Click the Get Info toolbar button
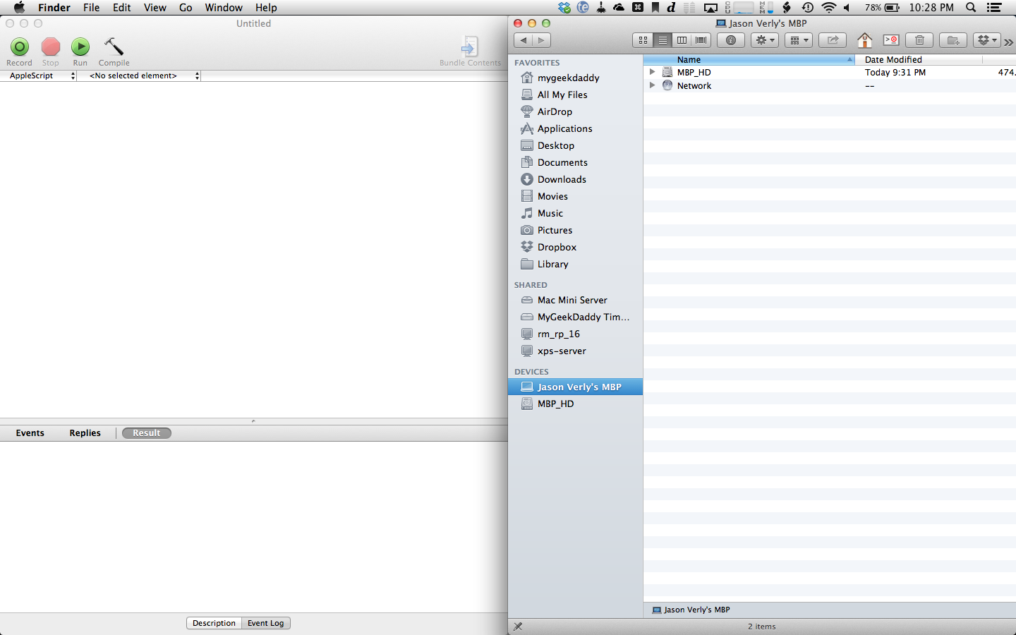The image size is (1016, 635). (731, 40)
